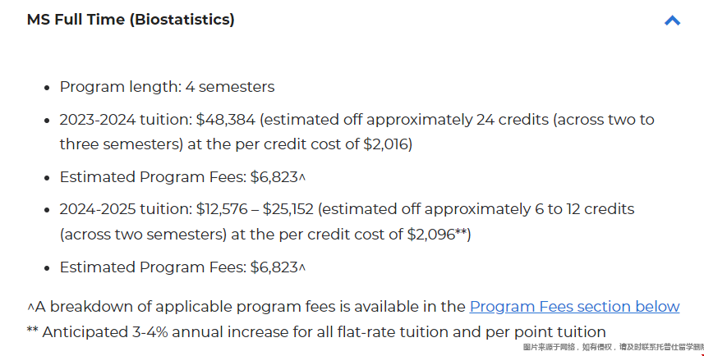Click the first Estimated Program Fees $6,823 line
This screenshot has width=704, height=356.
(x=182, y=177)
